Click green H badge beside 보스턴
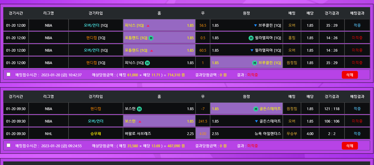This screenshot has height=165, width=374. click(139, 109)
